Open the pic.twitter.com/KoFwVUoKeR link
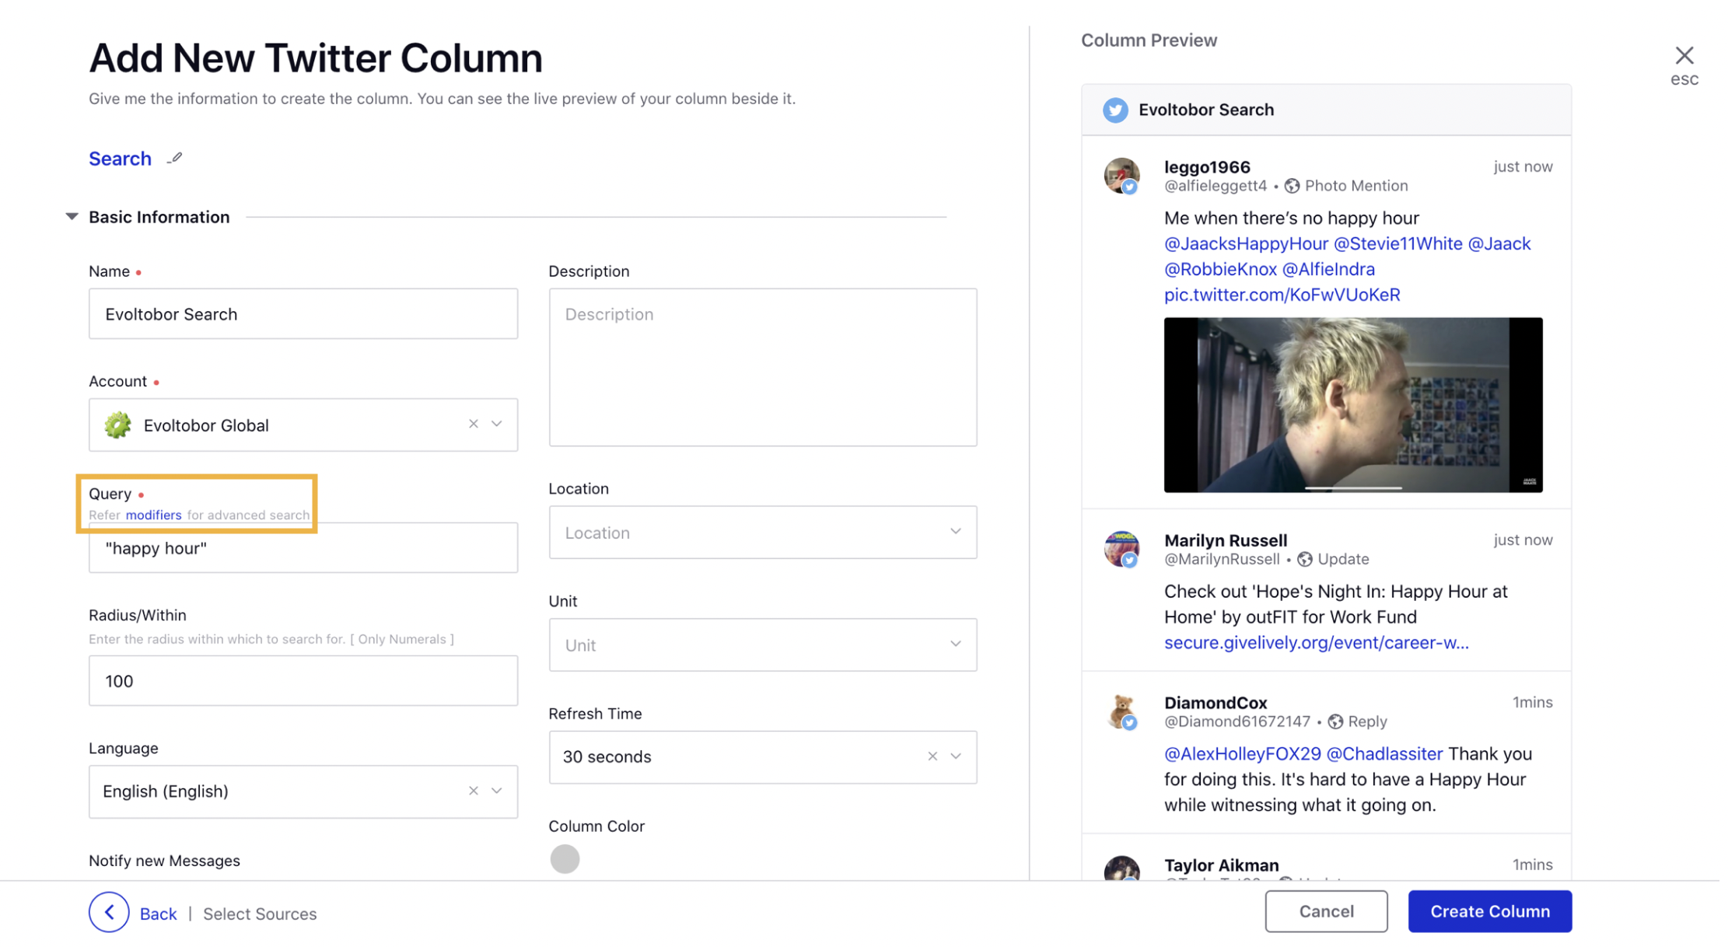Viewport: 1728px width, 947px height. [x=1282, y=295]
